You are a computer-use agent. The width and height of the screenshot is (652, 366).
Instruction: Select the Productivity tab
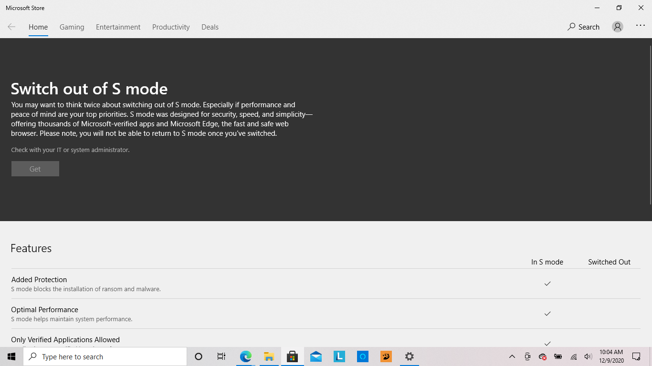click(x=171, y=27)
